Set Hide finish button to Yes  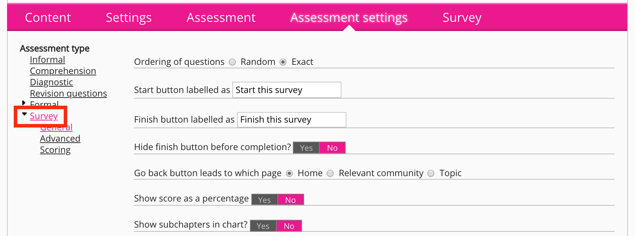[x=306, y=148]
